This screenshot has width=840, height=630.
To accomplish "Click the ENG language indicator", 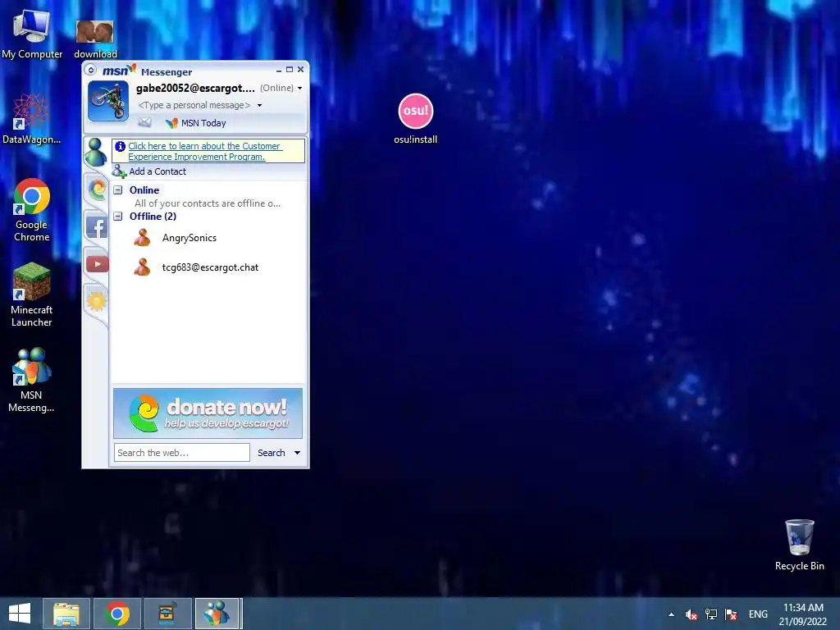I will pos(758,614).
